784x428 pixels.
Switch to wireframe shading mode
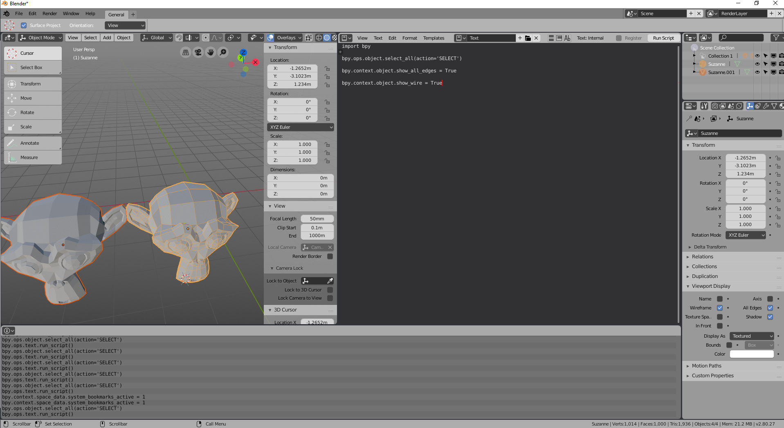coord(319,38)
